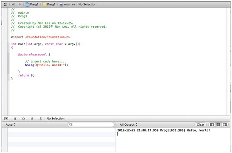Open main.m in jump bar
232x153 pixels.
(x=67, y=5)
